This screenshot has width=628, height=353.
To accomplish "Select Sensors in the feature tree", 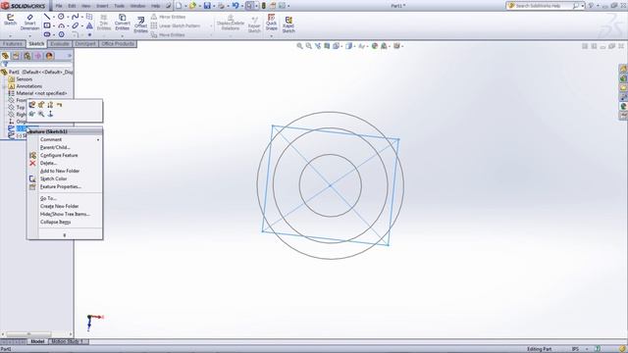I will 24,79.
